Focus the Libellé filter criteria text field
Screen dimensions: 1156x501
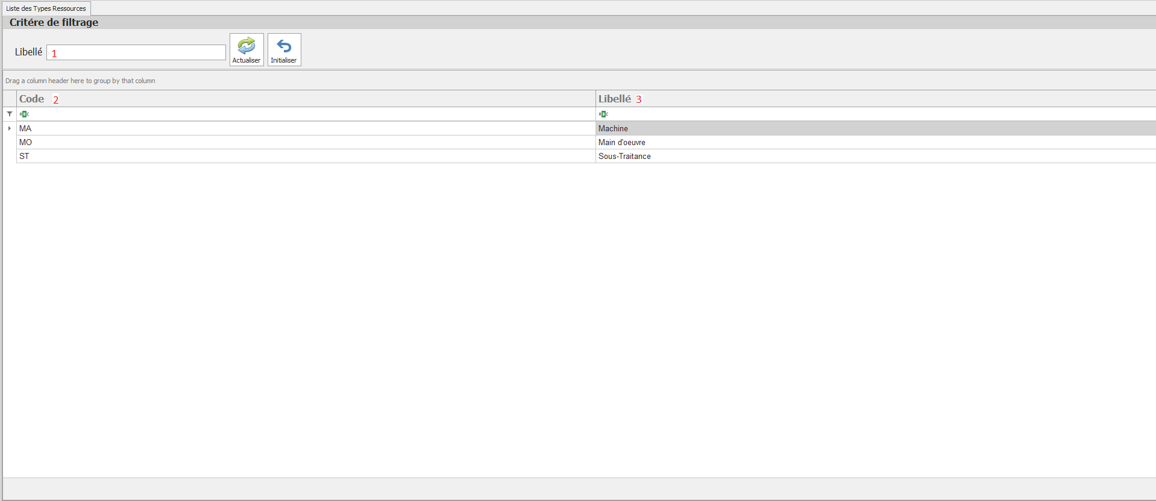tap(136, 52)
